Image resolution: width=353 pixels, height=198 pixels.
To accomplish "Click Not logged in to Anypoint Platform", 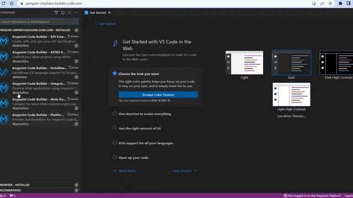I will click(x=312, y=196).
